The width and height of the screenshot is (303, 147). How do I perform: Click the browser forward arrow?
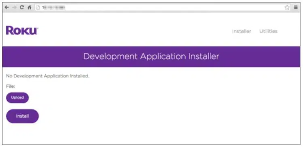coord(14,7)
